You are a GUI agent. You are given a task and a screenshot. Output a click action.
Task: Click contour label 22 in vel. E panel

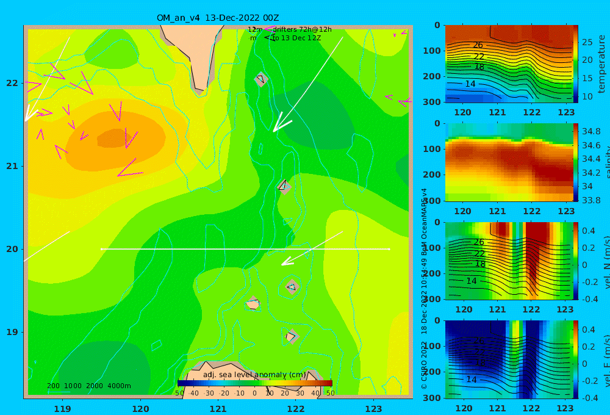479,352
